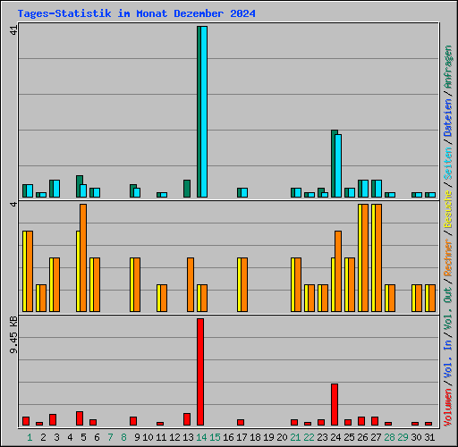This screenshot has width=458, height=447.
Task: Select the red volume bar for day 24
Action: [335, 404]
